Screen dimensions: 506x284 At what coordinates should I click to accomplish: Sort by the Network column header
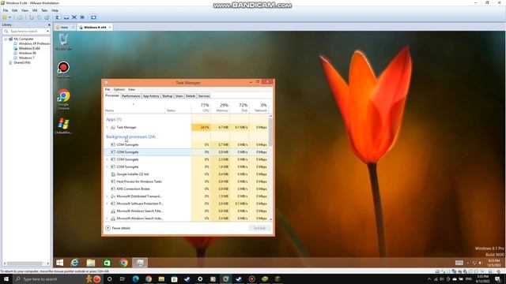(x=259, y=107)
